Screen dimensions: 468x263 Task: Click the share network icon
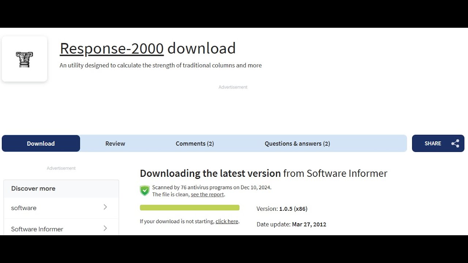pos(455,144)
